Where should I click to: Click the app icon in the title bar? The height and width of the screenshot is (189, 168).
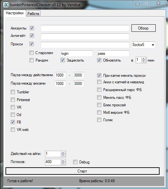tap(6, 5)
